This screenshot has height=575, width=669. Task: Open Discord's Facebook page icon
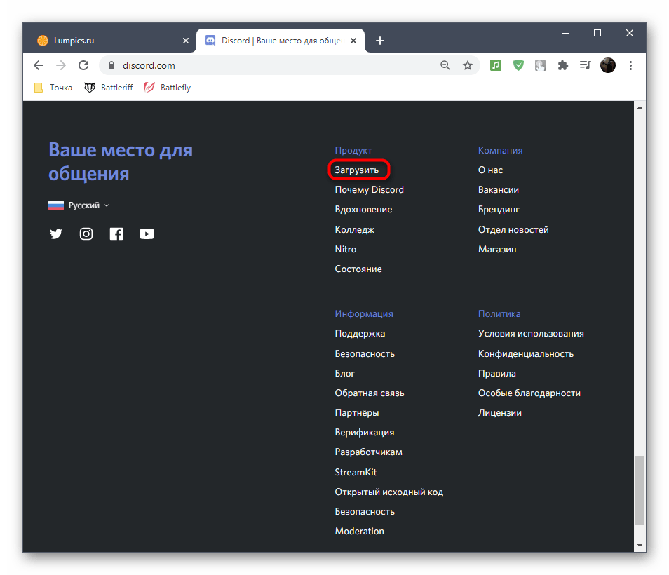pos(116,234)
